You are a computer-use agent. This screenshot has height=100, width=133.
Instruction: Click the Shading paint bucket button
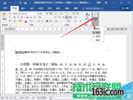click(x=56, y=21)
